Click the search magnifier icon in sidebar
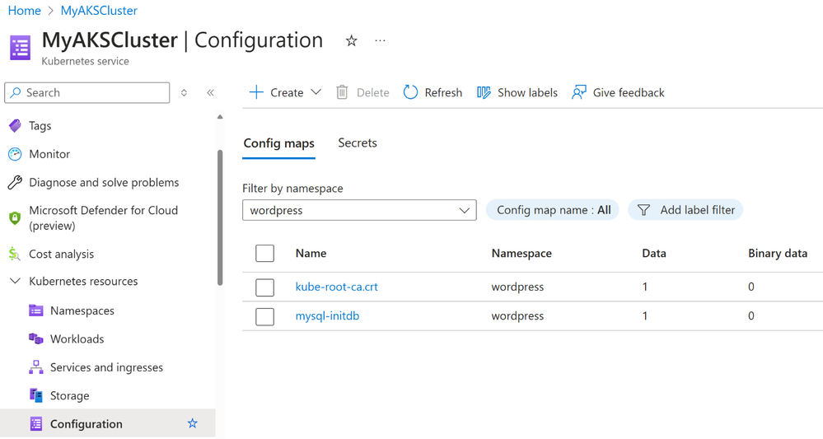The height and width of the screenshot is (439, 823). point(16,92)
